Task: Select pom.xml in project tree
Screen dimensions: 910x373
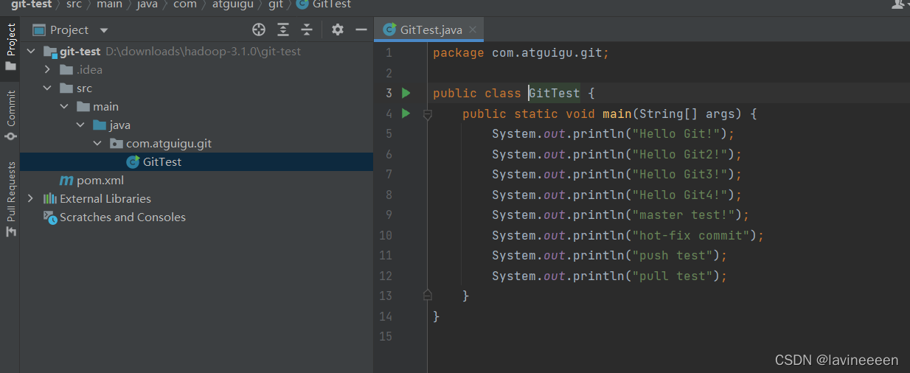Action: pyautogui.click(x=196, y=181)
